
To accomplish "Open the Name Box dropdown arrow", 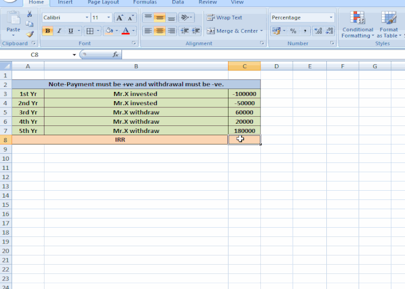I will (x=74, y=55).
